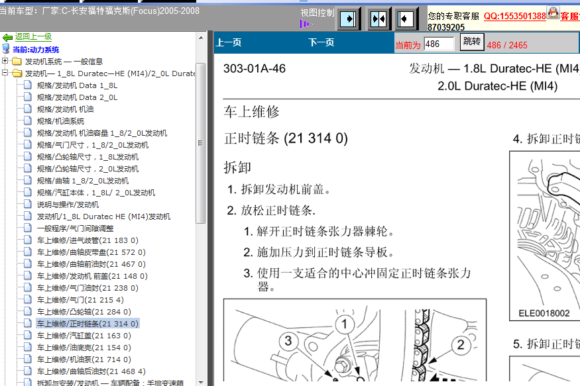Click the 客服 link at top right
Viewport: 580px width, 386px height.
tap(569, 16)
